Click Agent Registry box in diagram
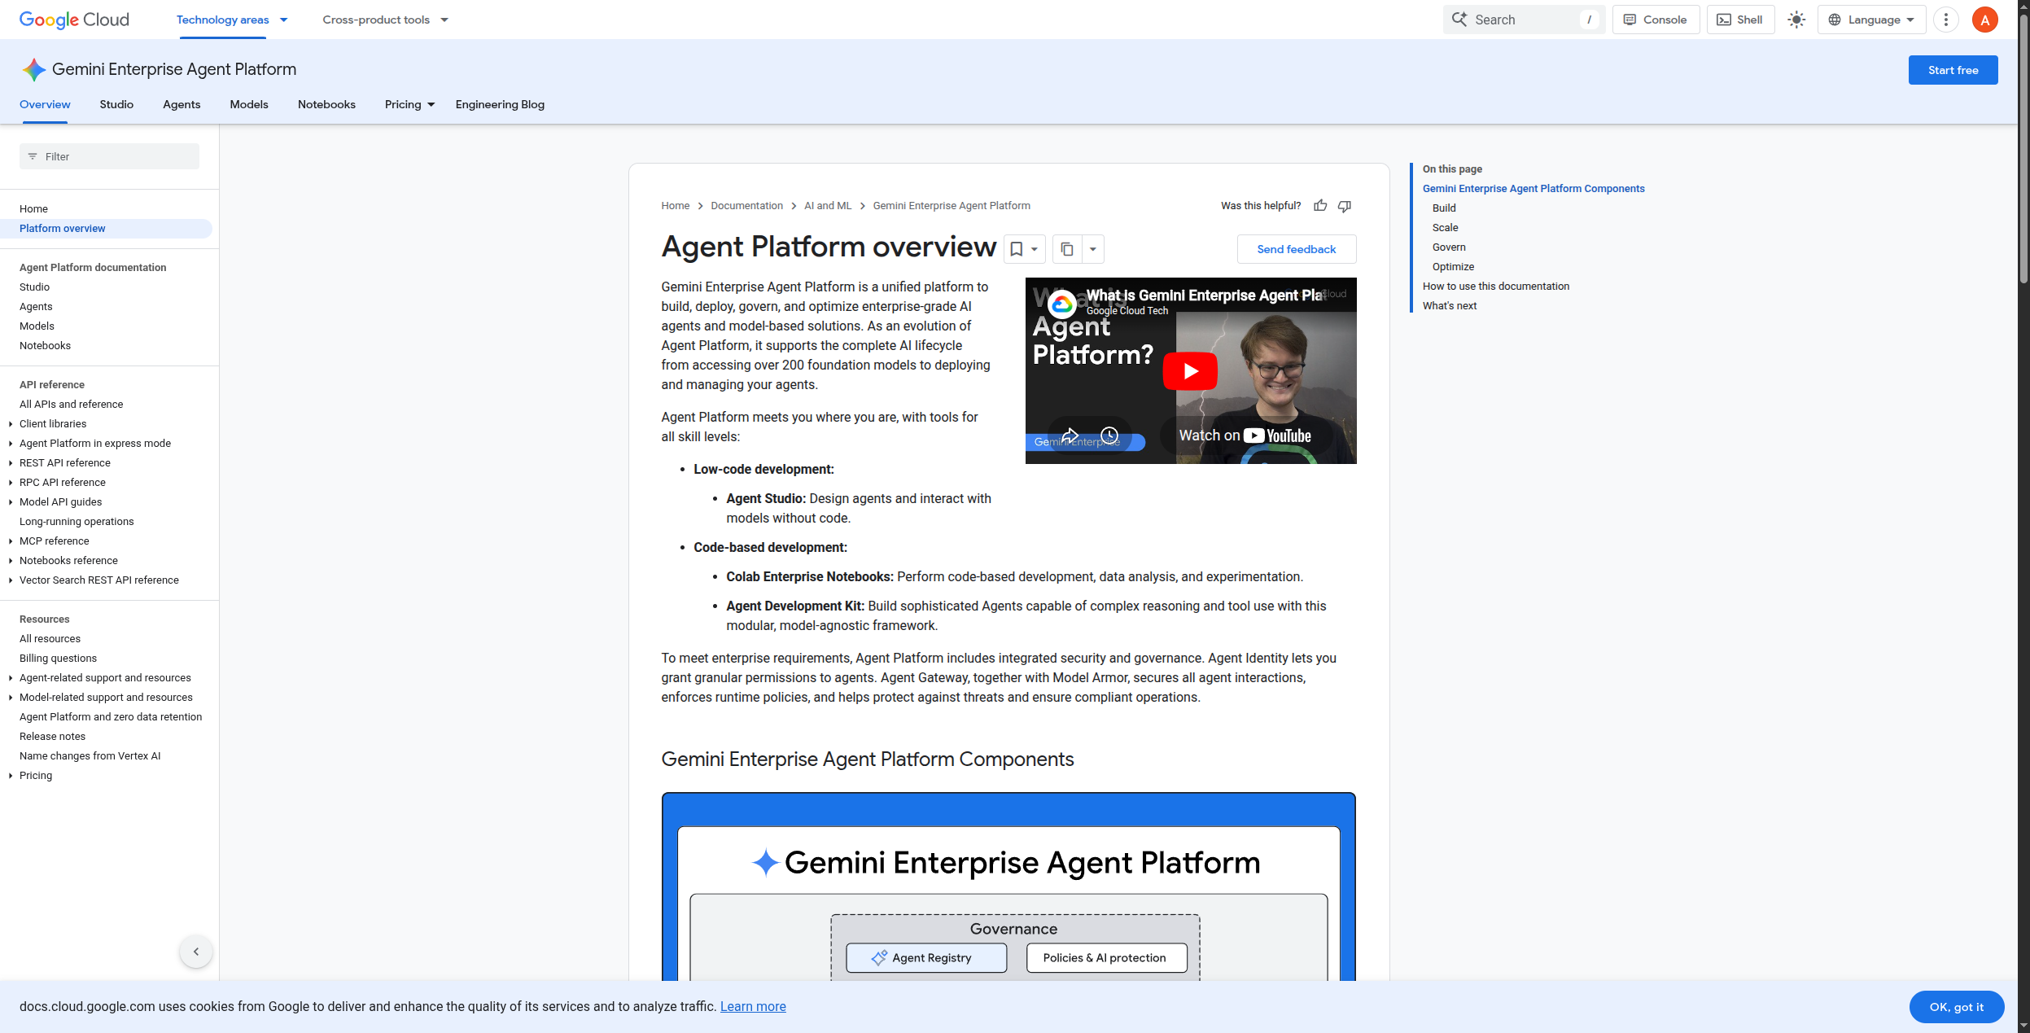2030x1033 pixels. (x=926, y=958)
